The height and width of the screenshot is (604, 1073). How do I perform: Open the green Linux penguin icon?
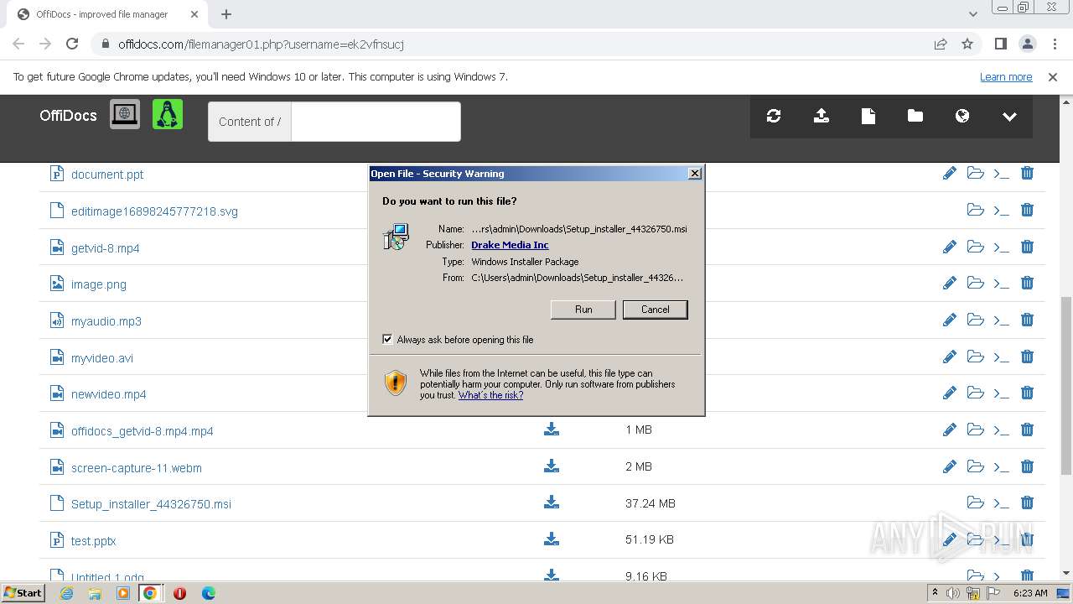pos(168,114)
